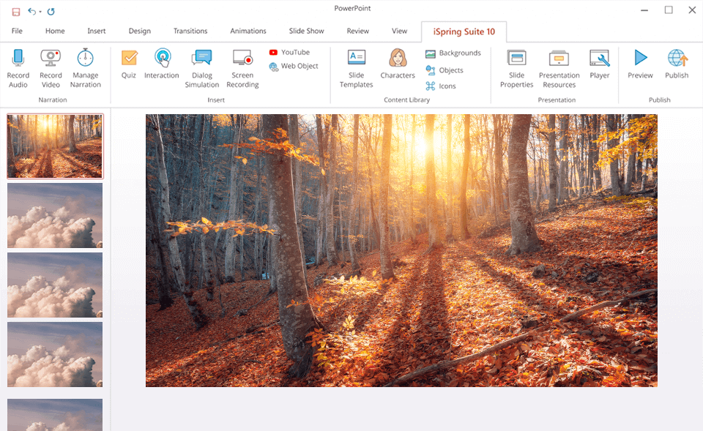Browse Slide Templates
The height and width of the screenshot is (431, 703).
coord(356,66)
